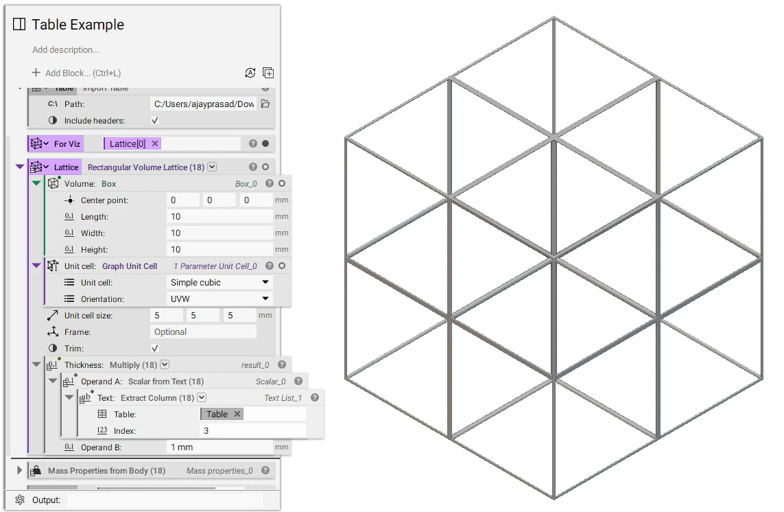Image resolution: width=784 pixels, height=512 pixels.
Task: Click the Mass properties_0 variable label
Action: click(x=219, y=470)
